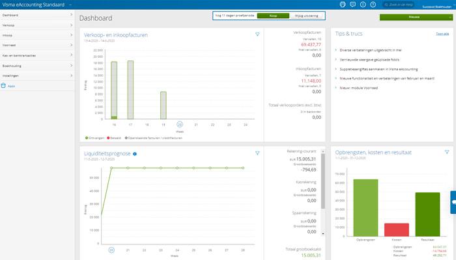Screen dimensions: 456x260
Task: Open tip about februari en maart verbeteringen
Action: [x=387, y=79]
